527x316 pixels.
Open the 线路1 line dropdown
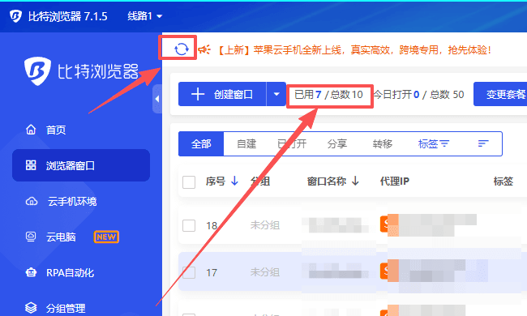coord(145,15)
